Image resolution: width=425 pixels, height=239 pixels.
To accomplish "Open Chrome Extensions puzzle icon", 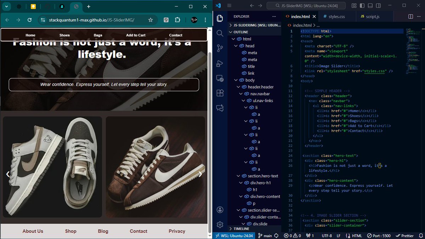I will [178, 20].
